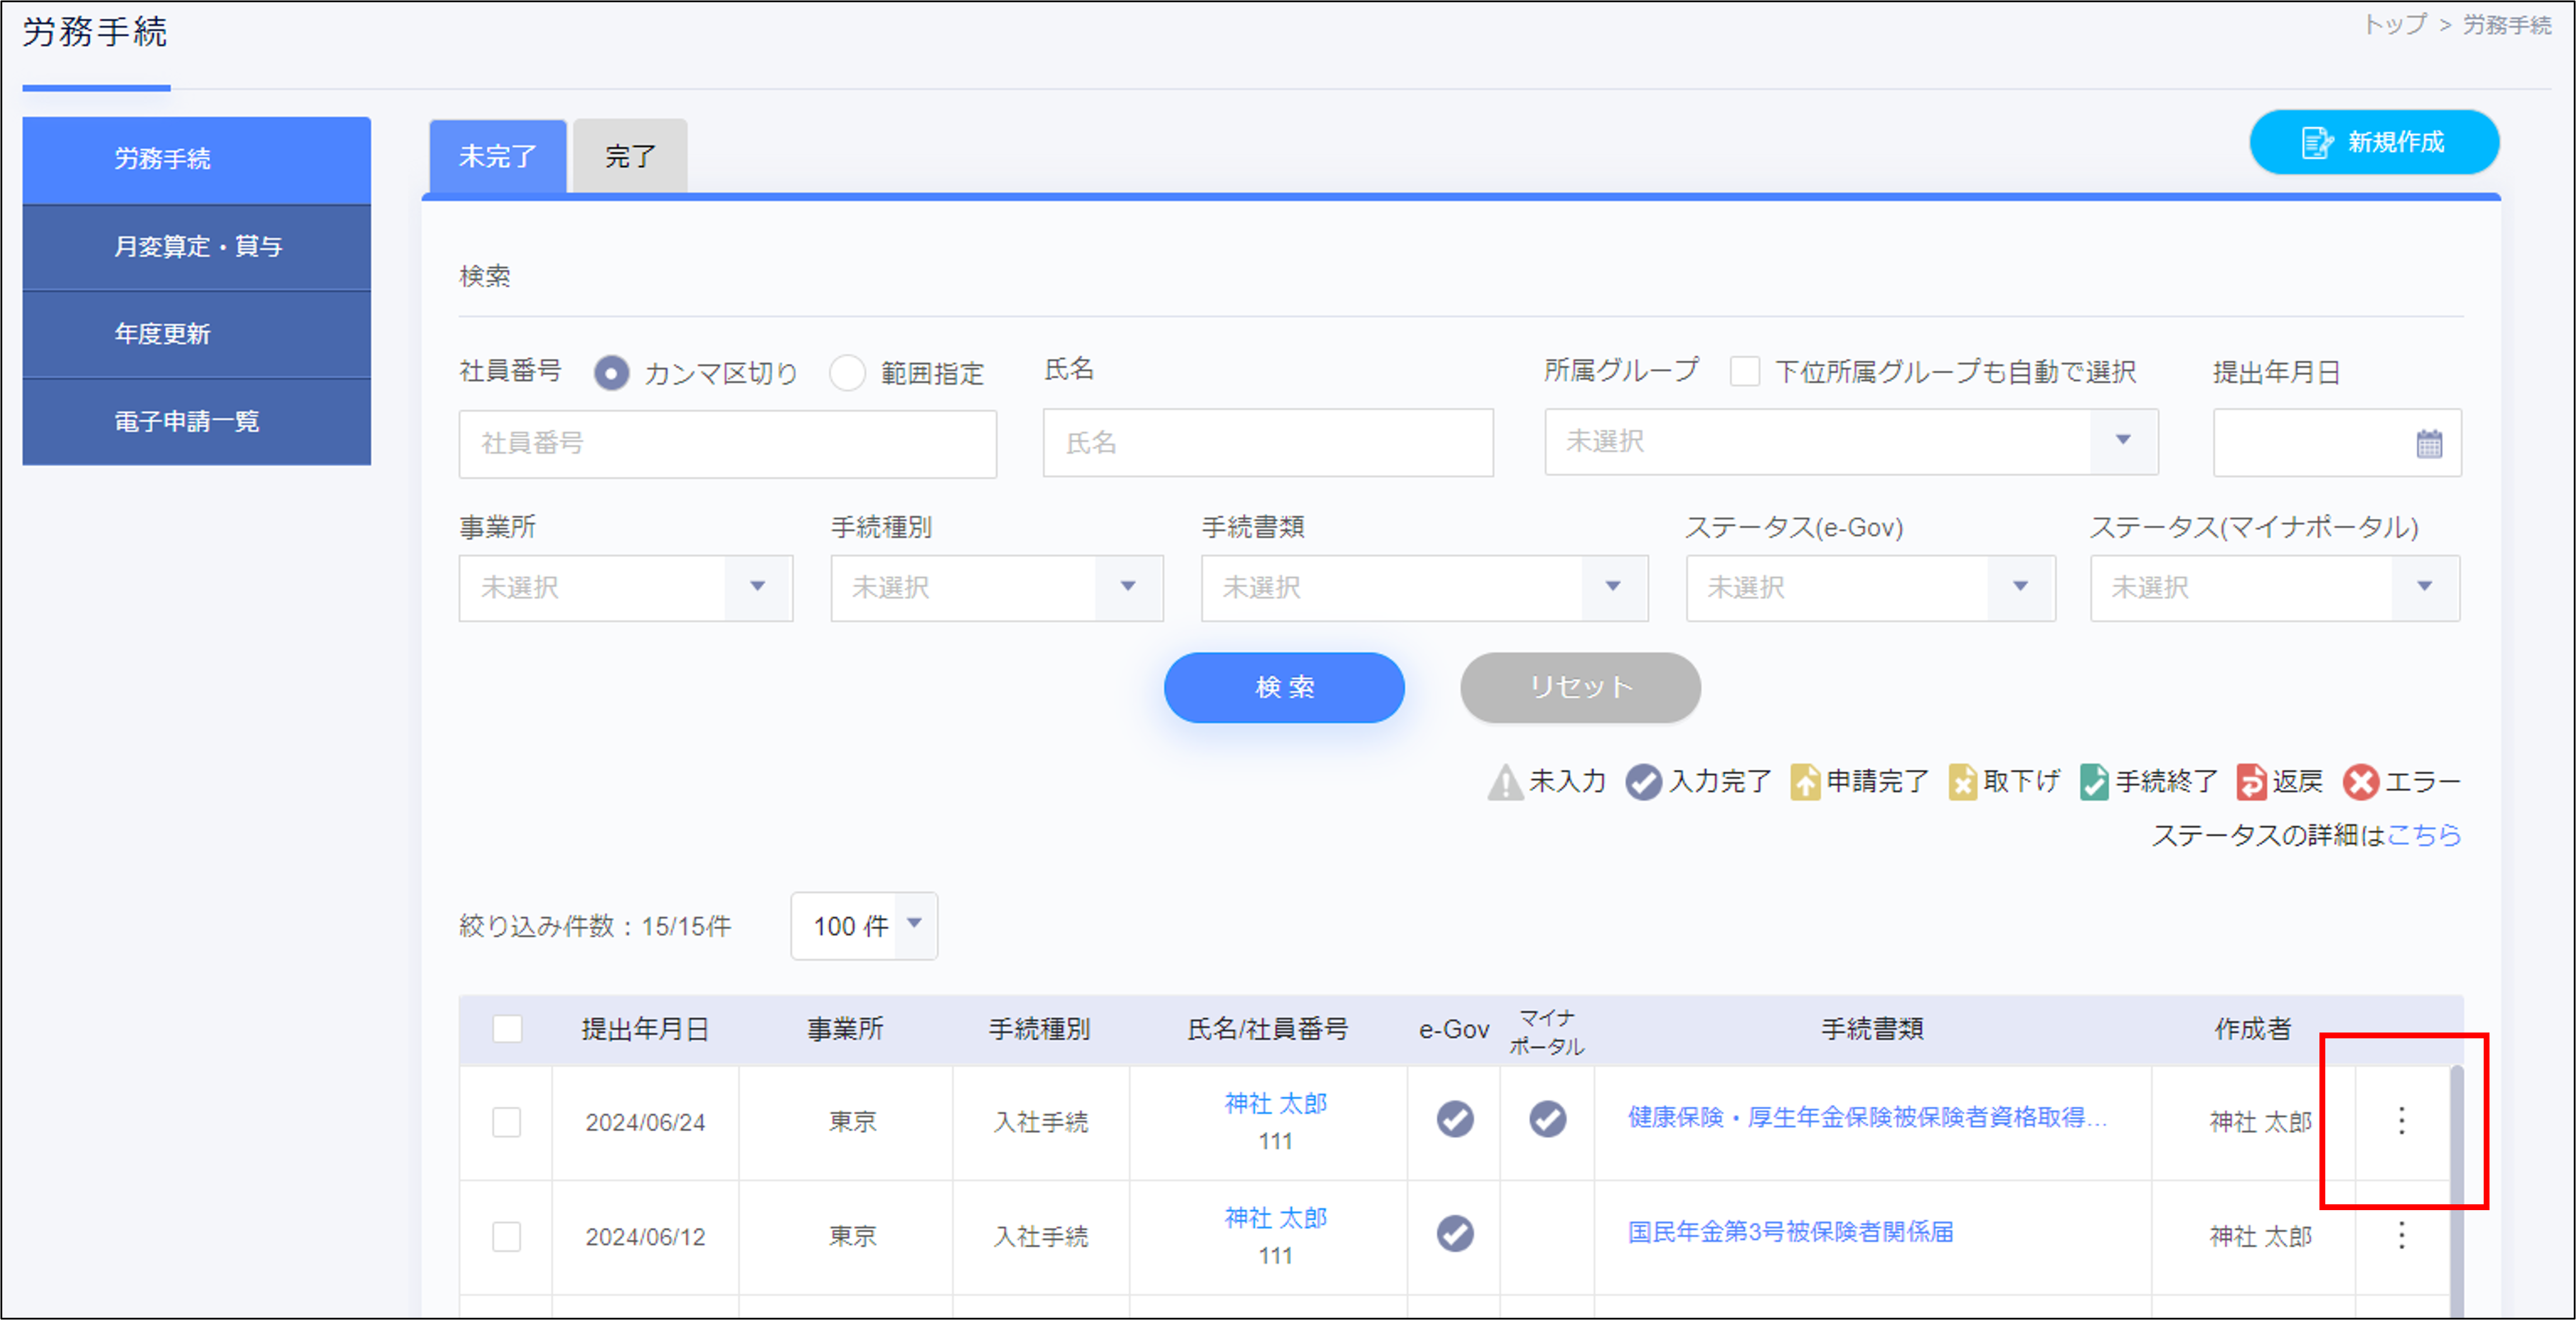
Task: Click the 返戻 legend icon
Action: (2251, 782)
